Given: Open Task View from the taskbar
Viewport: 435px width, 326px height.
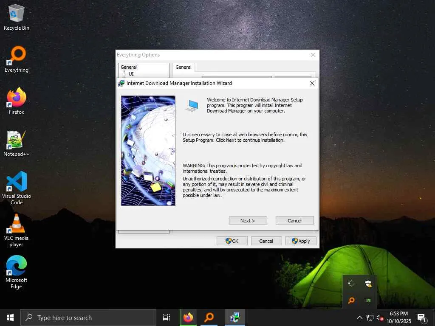Looking at the screenshot, I should 166,318.
